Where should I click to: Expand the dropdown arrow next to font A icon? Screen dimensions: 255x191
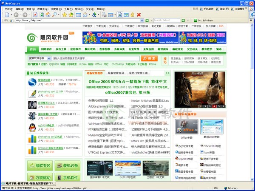pyautogui.click(x=99, y=15)
